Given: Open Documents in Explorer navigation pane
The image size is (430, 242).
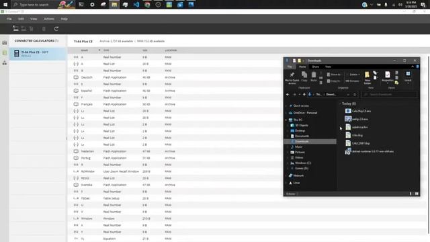Looking at the screenshot, I should pos(302,136).
